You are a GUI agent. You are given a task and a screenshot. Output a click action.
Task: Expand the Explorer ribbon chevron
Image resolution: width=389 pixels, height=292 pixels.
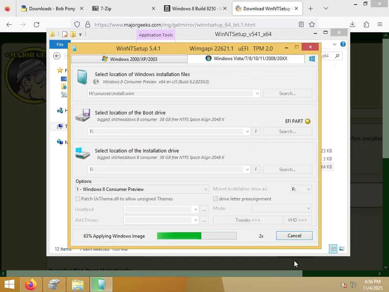(x=334, y=44)
